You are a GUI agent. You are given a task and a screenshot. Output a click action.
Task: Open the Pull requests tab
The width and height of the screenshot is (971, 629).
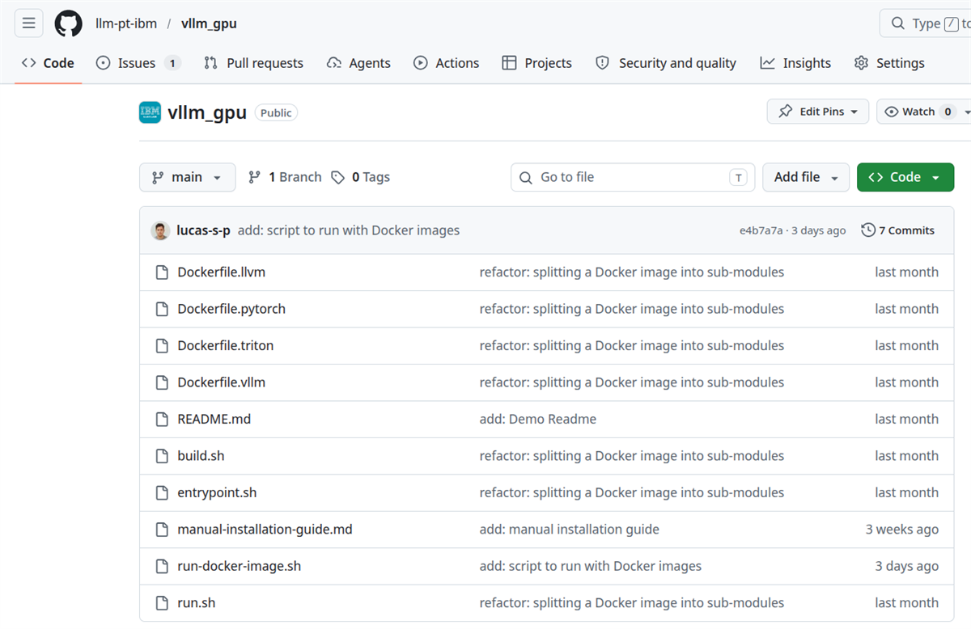(254, 63)
